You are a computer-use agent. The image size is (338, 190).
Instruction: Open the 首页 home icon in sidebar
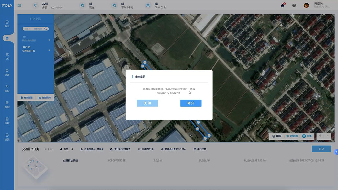click(x=7, y=23)
